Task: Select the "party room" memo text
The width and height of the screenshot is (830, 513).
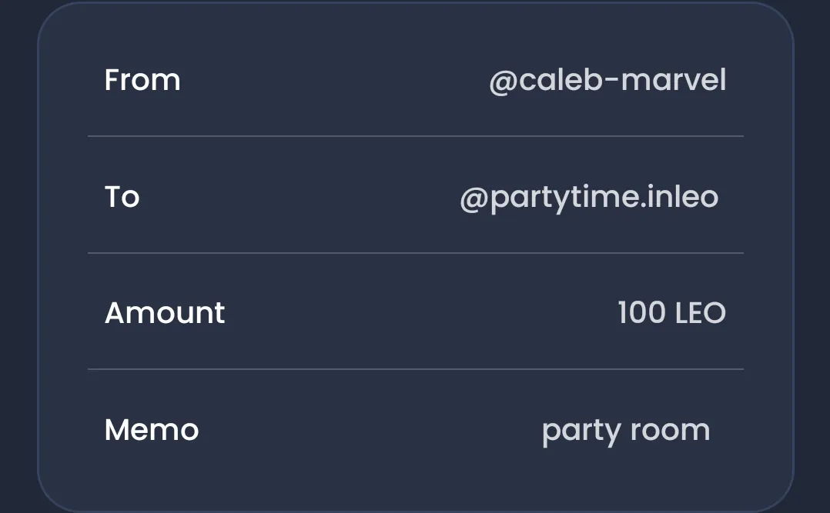Action: click(x=626, y=432)
